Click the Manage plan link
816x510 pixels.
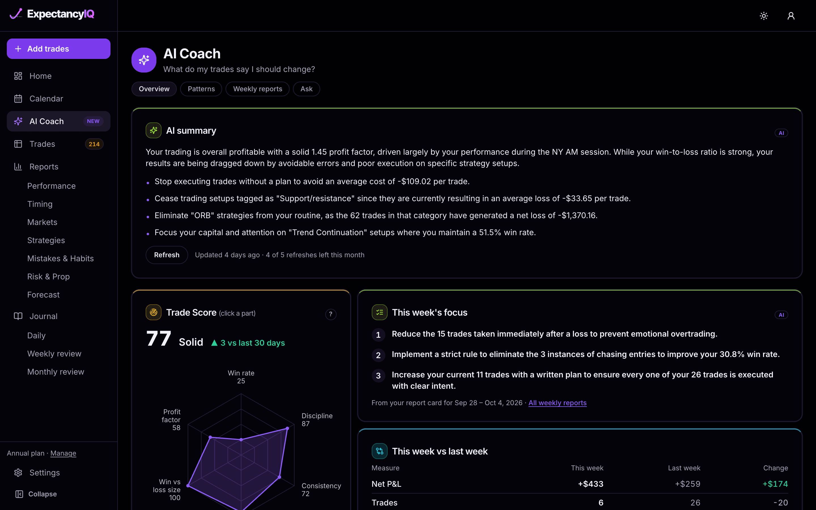(x=63, y=453)
